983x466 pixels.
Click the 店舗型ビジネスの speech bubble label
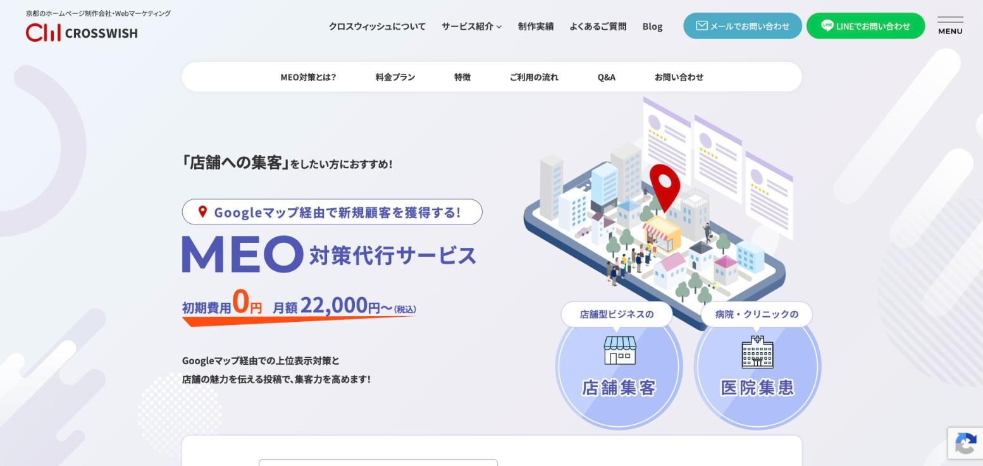pyautogui.click(x=617, y=314)
